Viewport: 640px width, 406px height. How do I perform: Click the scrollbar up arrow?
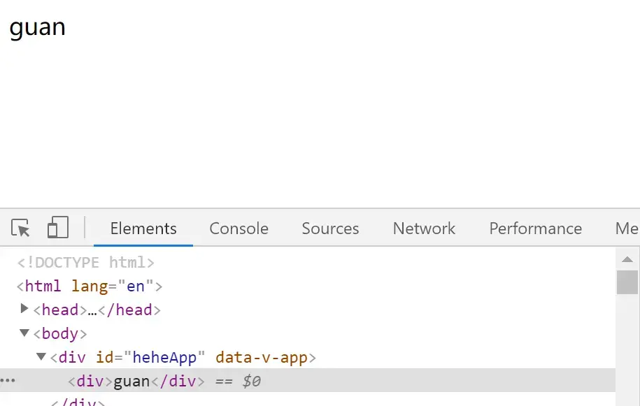[627, 259]
